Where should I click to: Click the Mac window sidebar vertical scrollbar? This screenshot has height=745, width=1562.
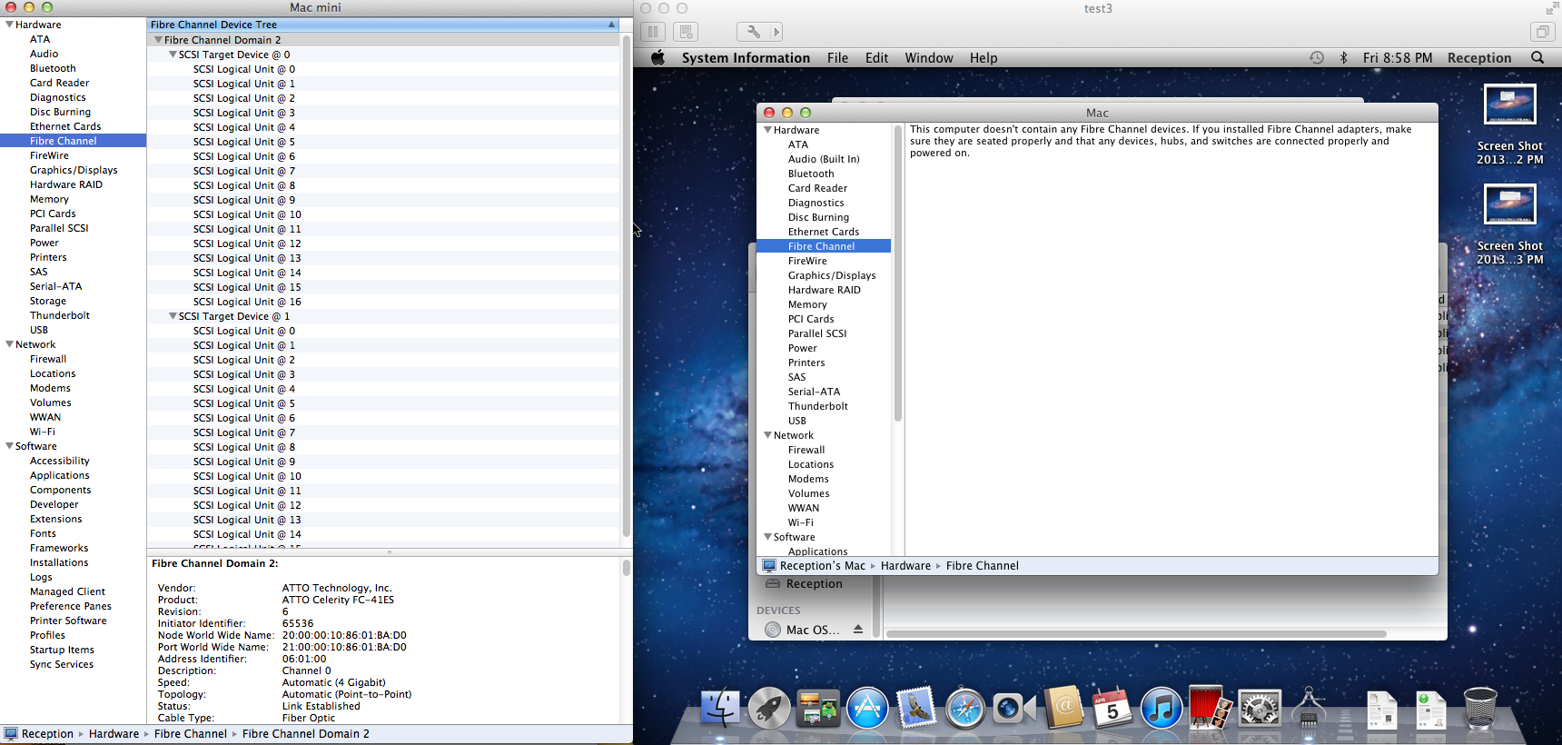tap(898, 273)
